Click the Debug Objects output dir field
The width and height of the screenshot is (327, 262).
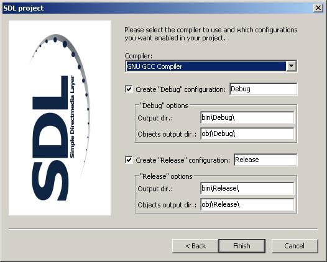[x=247, y=133]
